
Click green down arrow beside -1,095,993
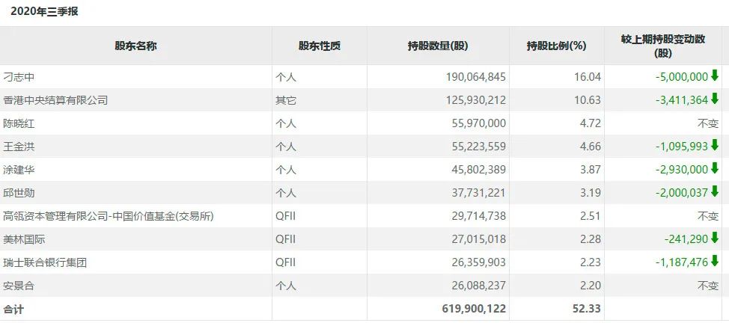(715, 145)
